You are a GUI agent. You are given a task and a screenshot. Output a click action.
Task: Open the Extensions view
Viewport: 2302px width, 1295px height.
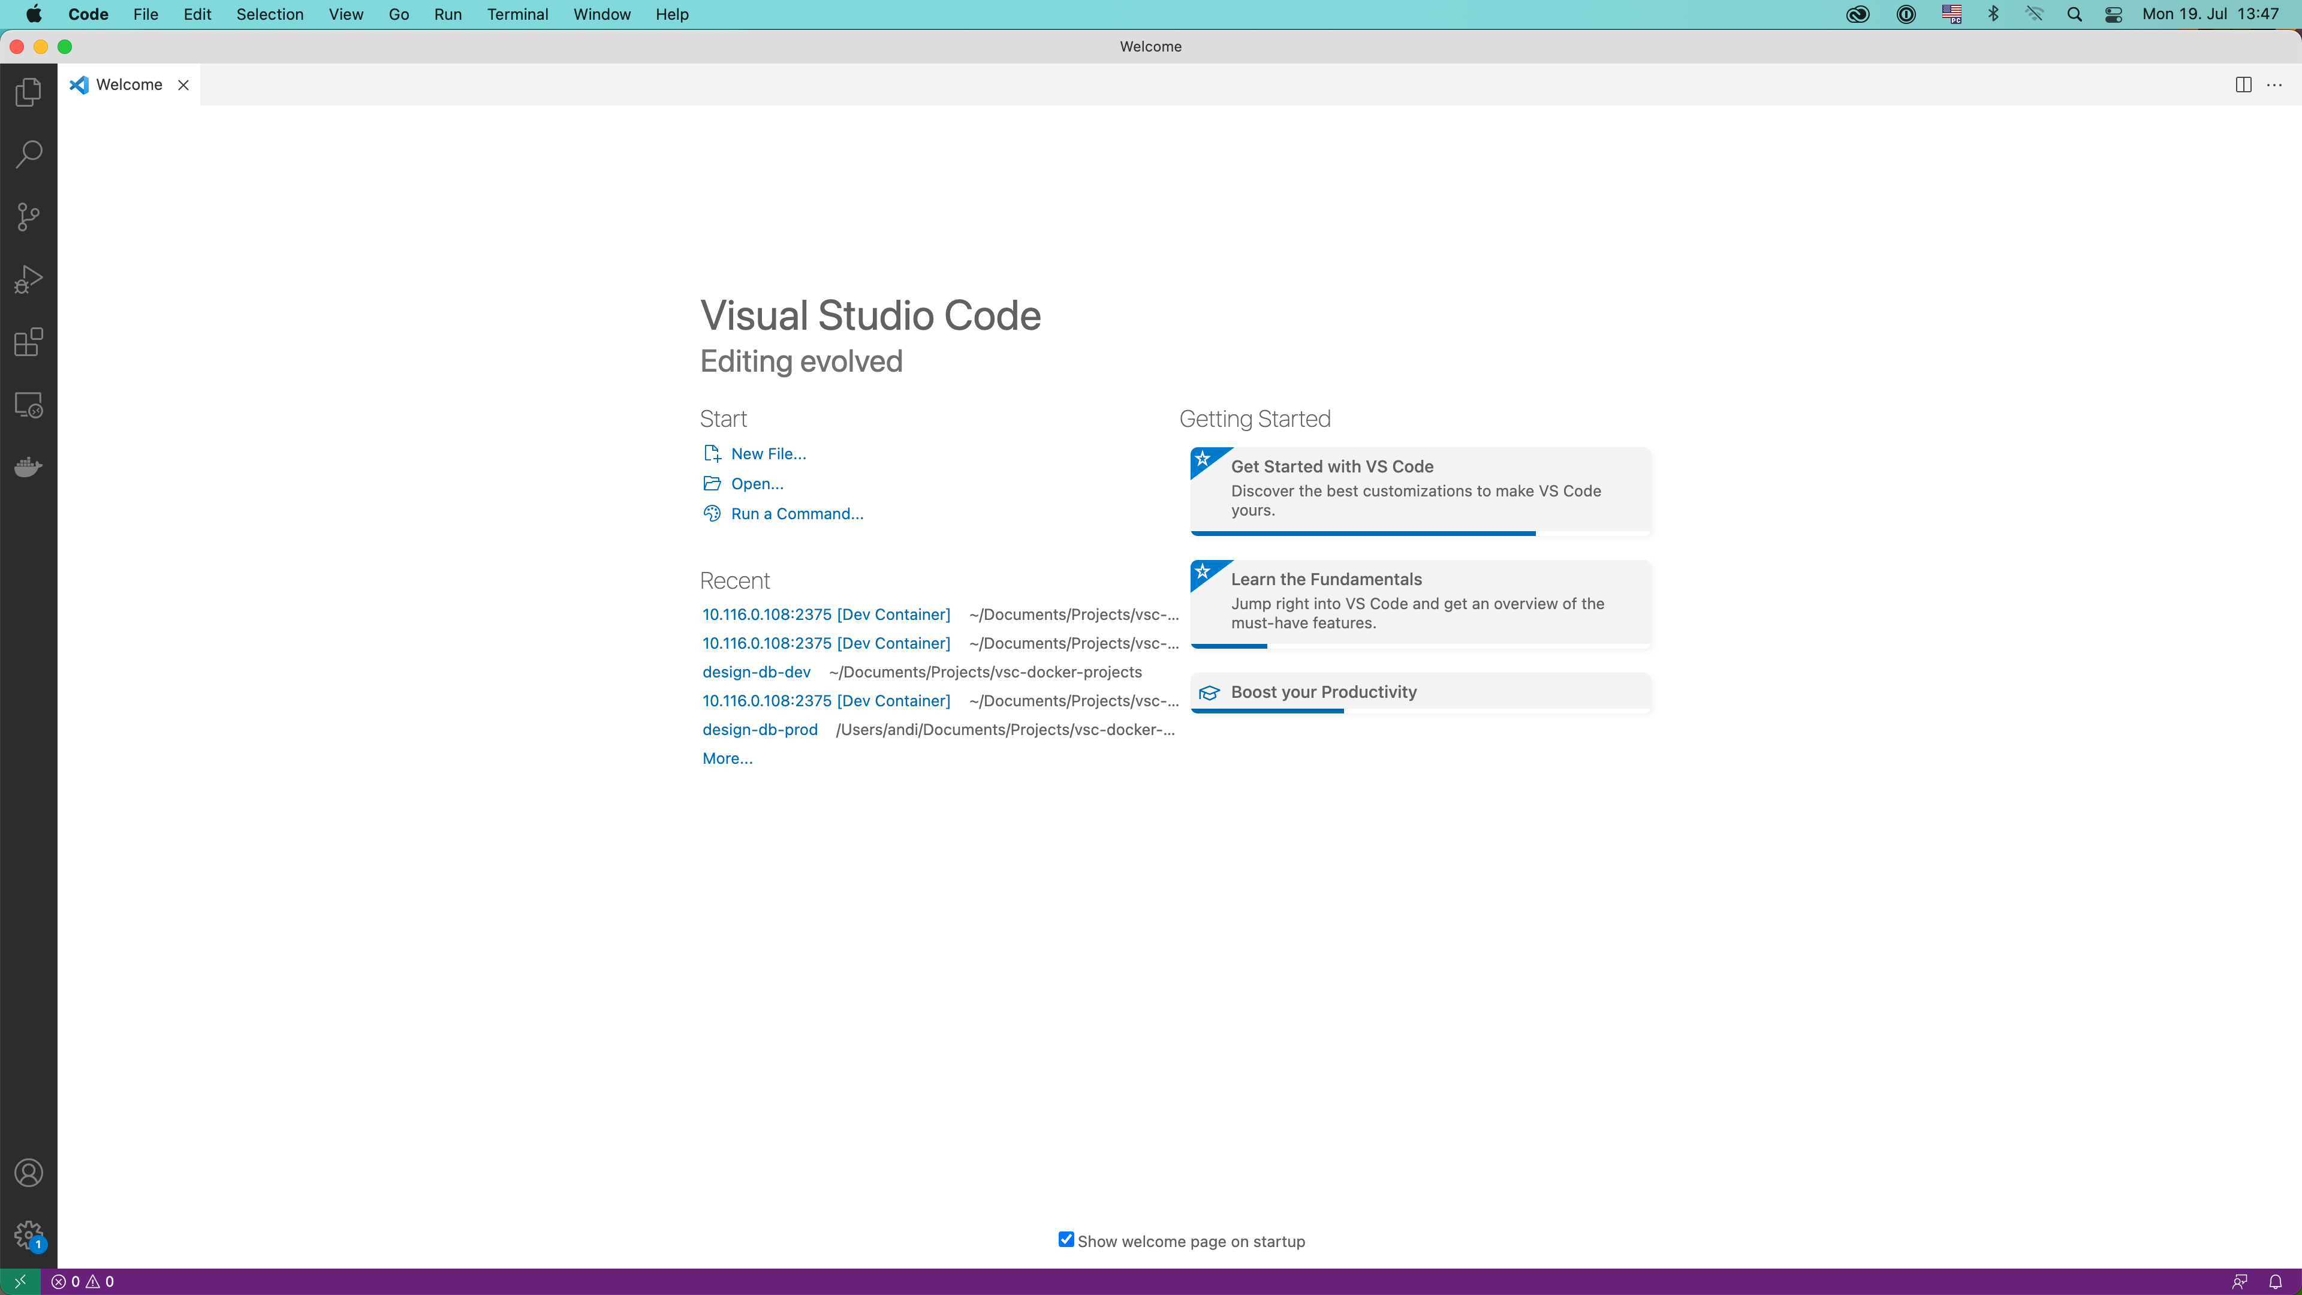tap(28, 341)
